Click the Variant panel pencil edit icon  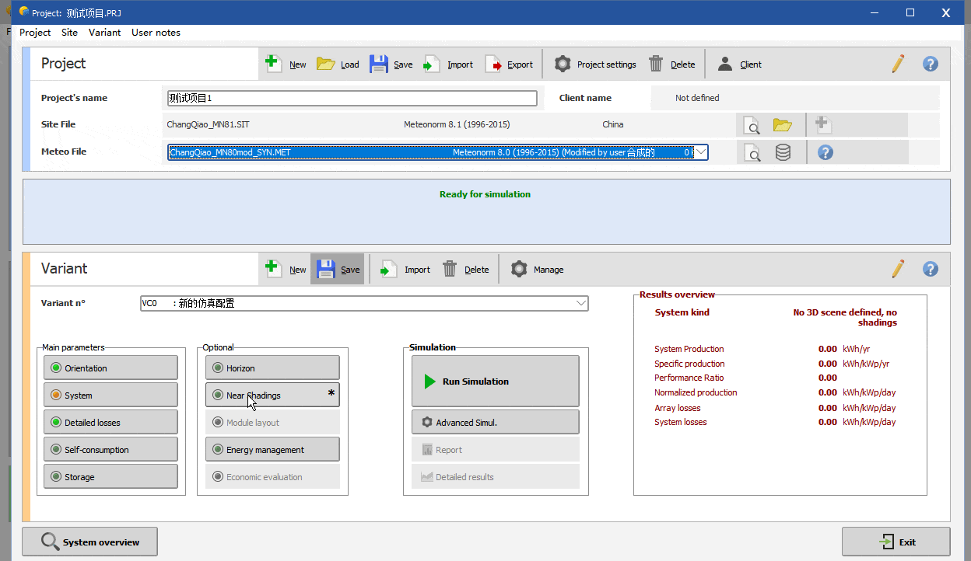click(x=899, y=269)
